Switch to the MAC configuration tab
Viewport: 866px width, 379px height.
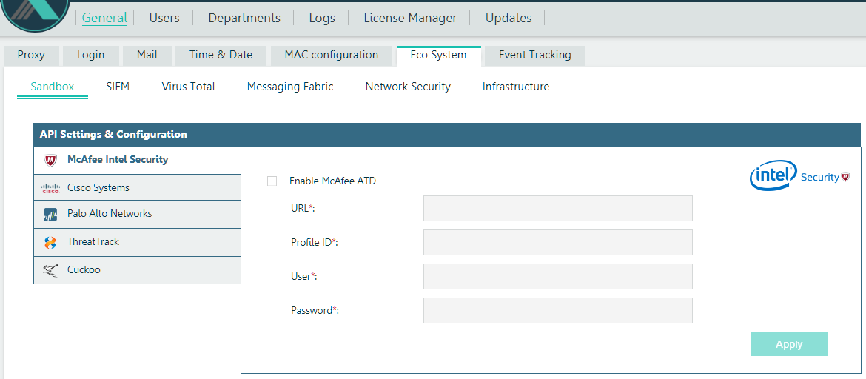coord(331,55)
